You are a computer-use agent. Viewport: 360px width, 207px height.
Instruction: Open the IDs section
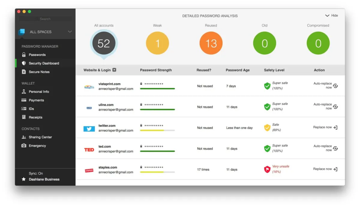pos(31,109)
